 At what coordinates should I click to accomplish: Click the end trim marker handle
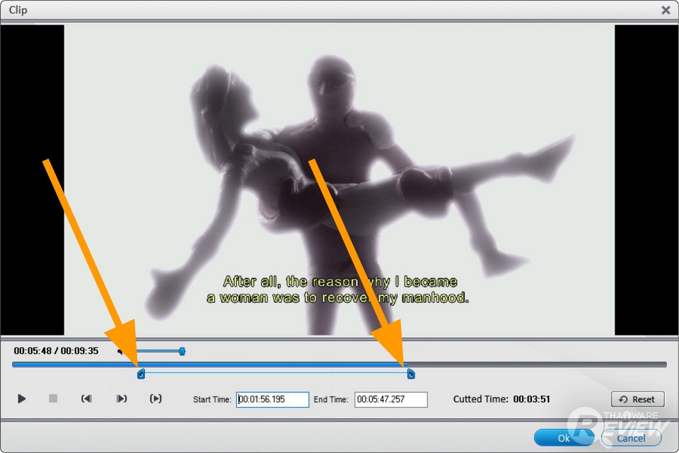pyautogui.click(x=411, y=374)
